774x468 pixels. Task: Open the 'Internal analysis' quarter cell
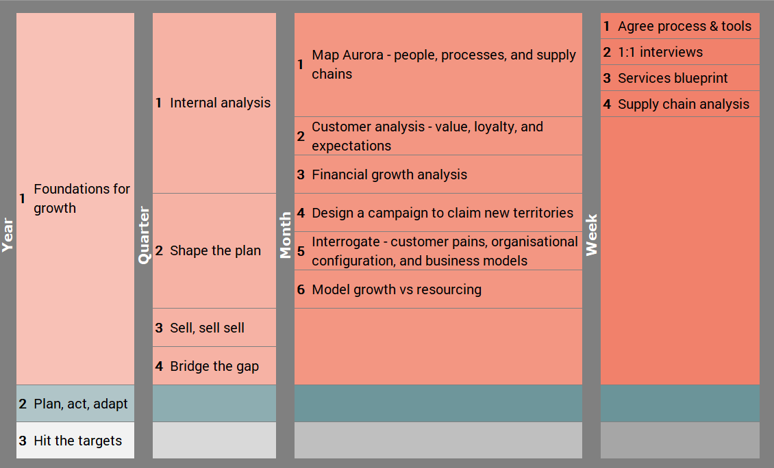pos(214,103)
